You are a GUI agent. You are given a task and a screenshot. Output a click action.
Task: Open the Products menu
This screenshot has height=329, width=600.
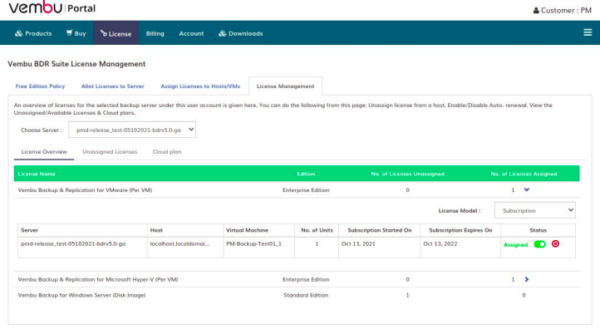(33, 33)
